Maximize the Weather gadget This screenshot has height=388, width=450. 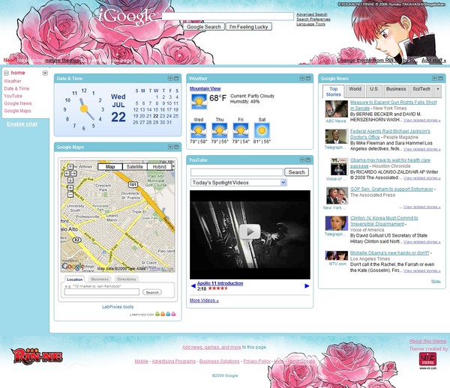(308, 78)
